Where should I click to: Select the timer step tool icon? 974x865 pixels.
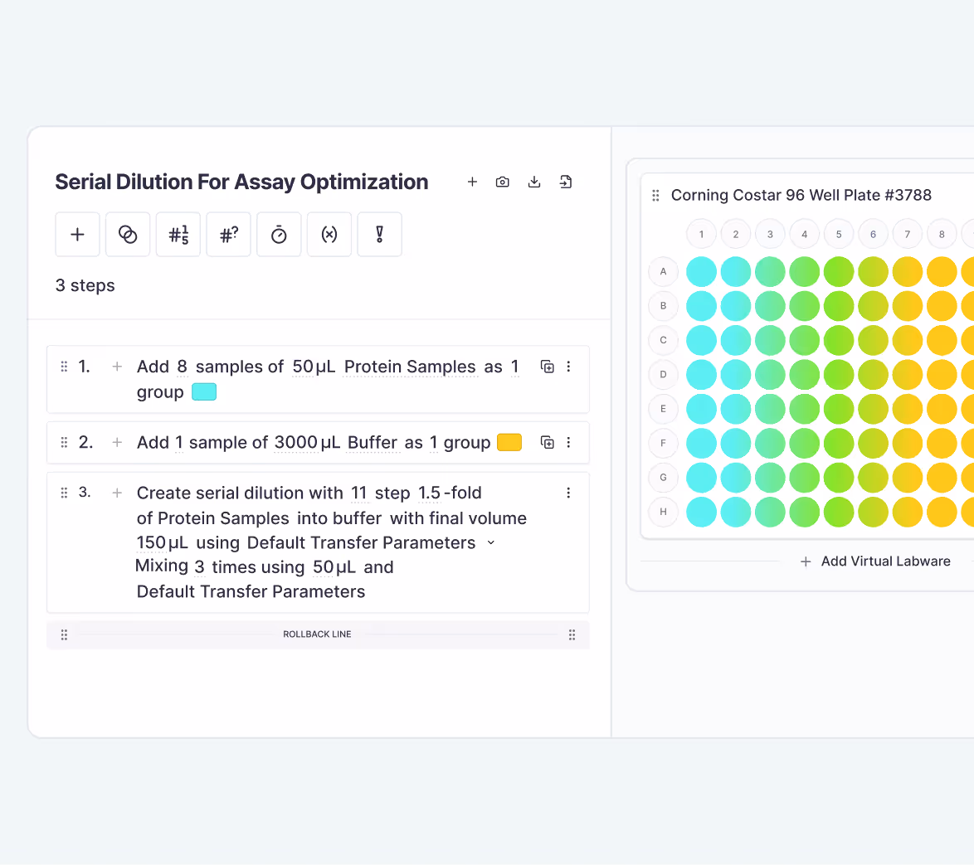click(x=279, y=234)
